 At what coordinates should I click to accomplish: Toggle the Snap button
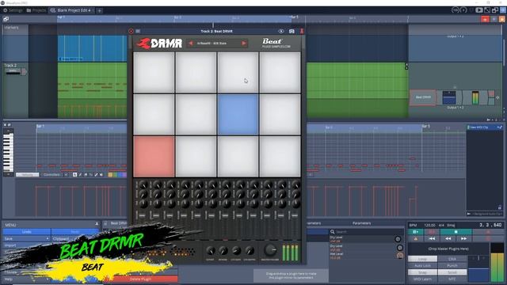coord(422,272)
